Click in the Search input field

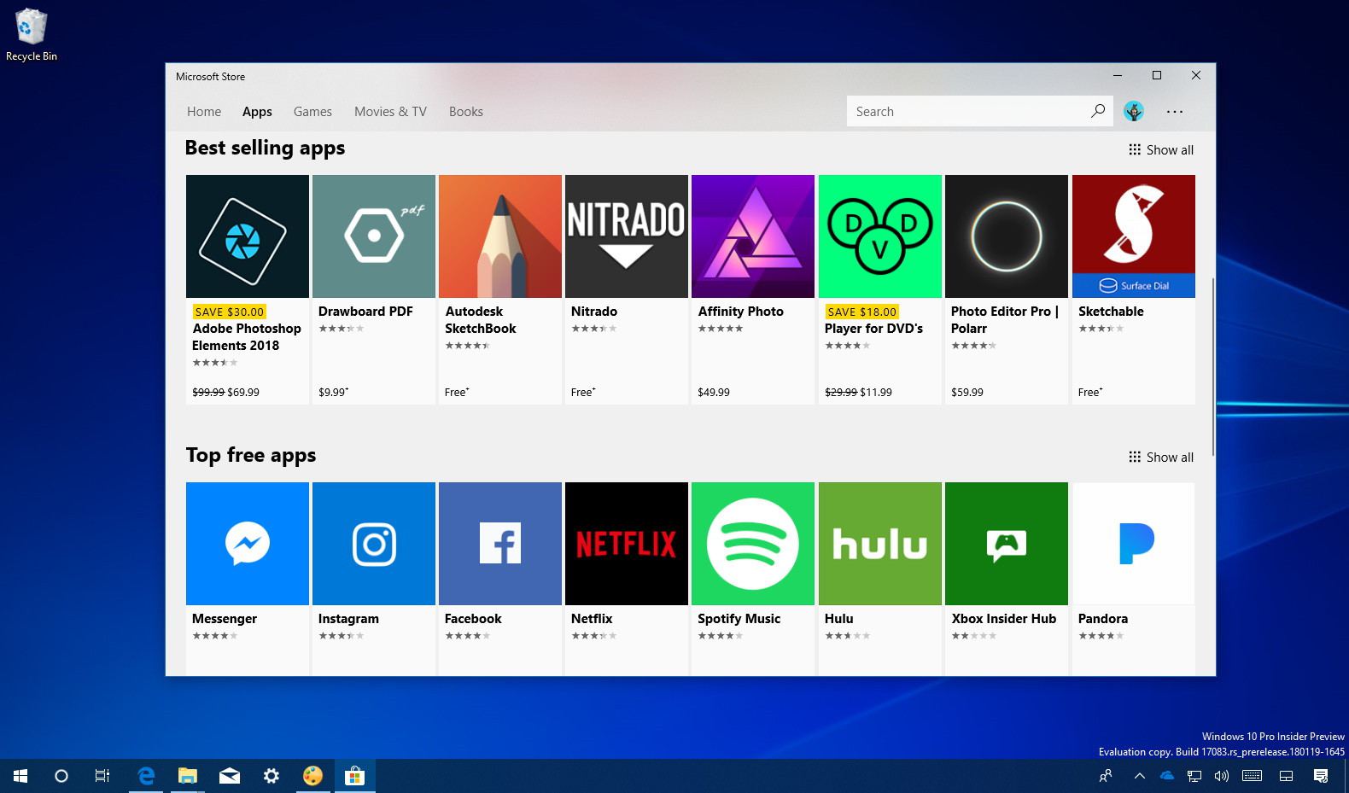965,112
